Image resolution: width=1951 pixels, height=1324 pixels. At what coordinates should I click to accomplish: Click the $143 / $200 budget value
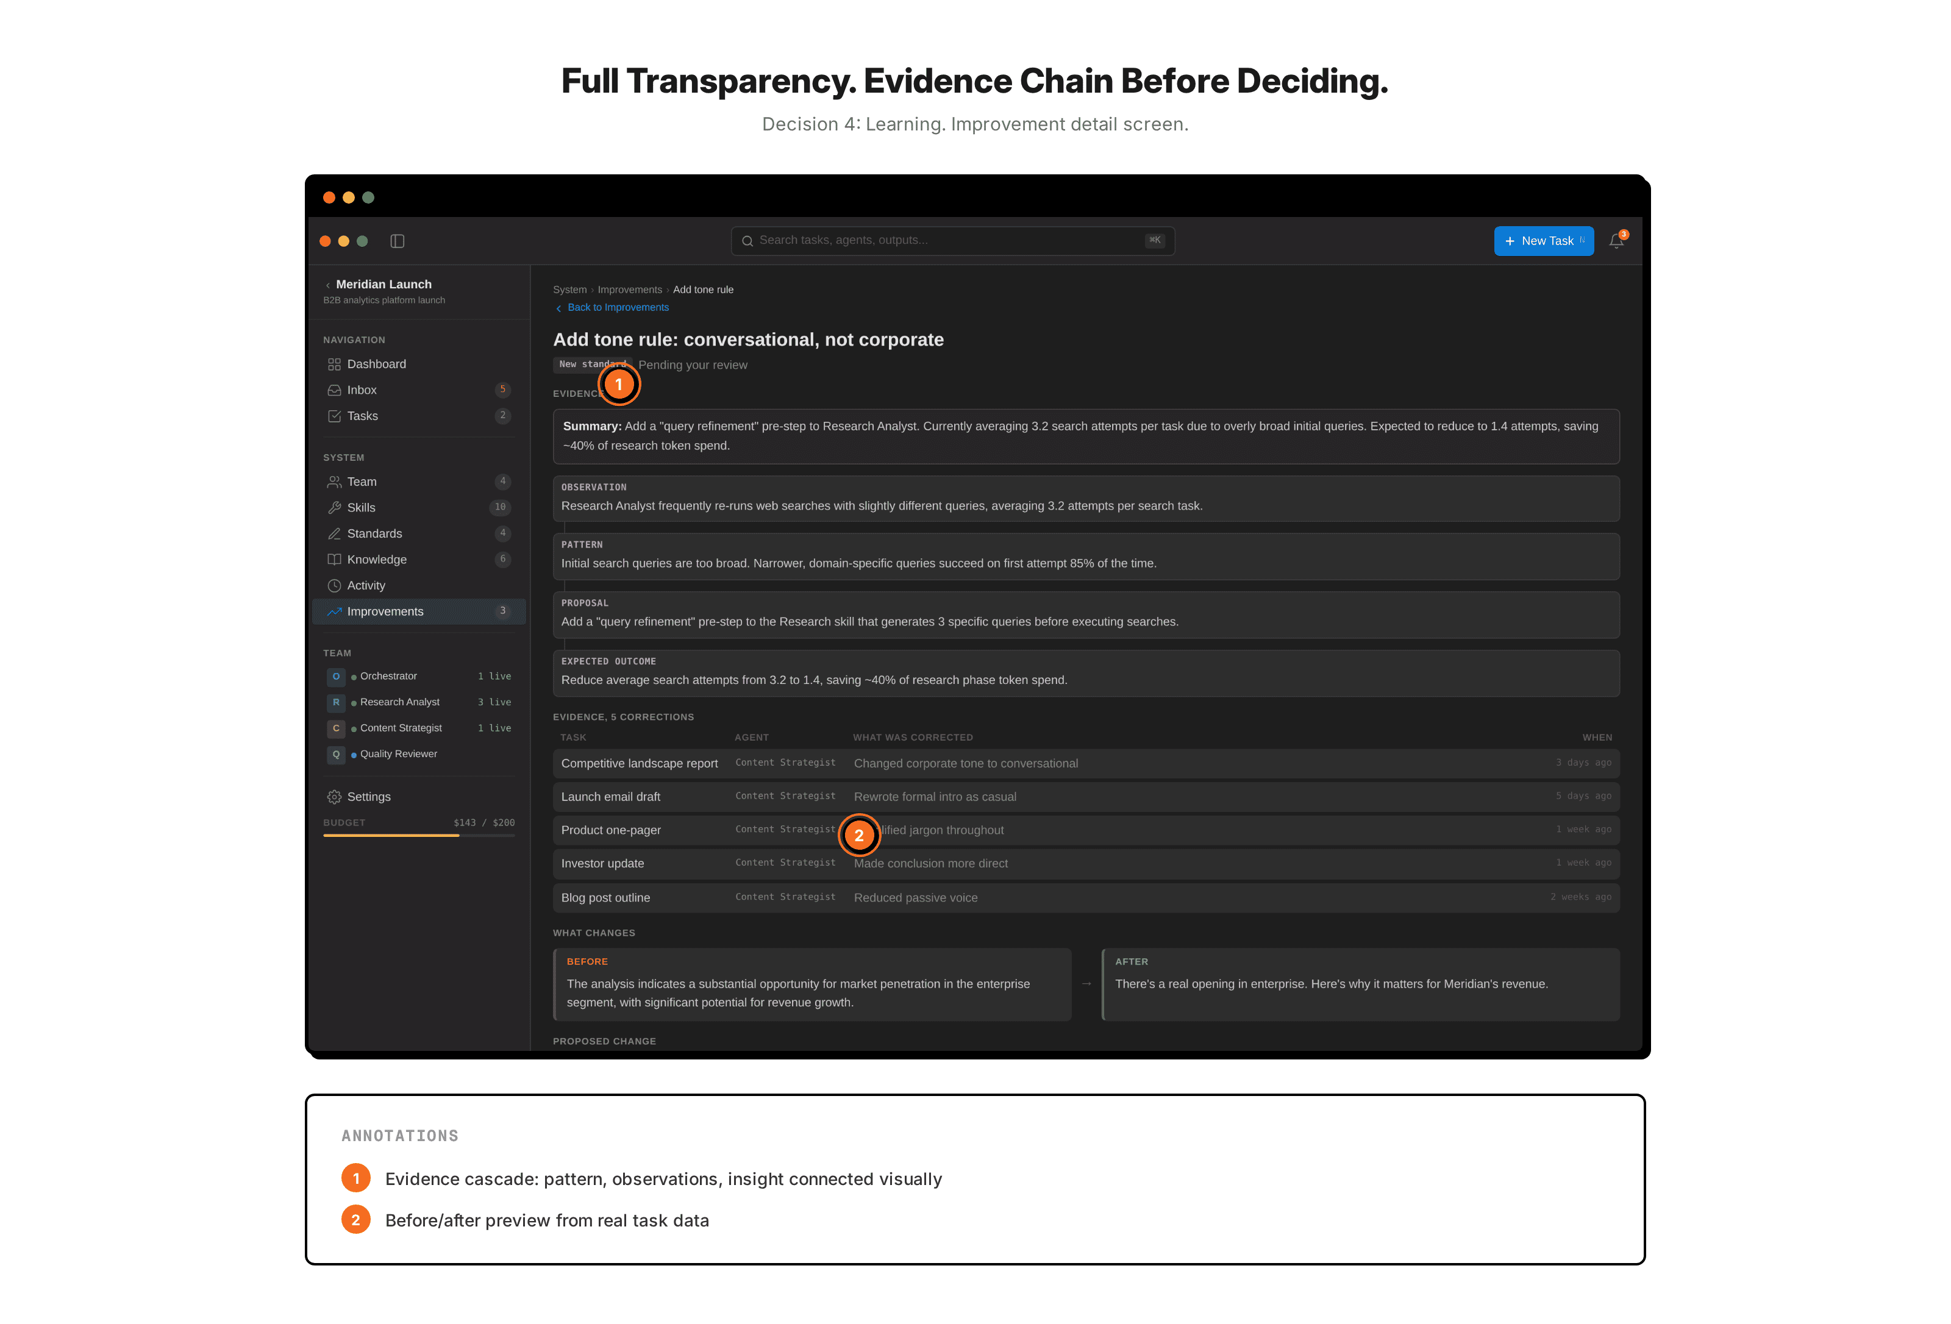[483, 823]
